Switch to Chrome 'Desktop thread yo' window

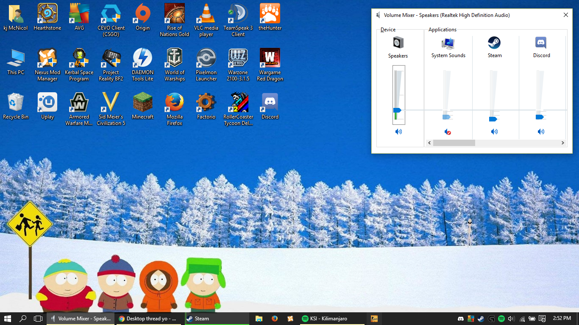(149, 319)
